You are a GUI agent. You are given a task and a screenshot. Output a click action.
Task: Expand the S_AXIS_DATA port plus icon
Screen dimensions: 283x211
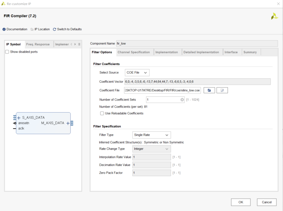(x=19, y=118)
